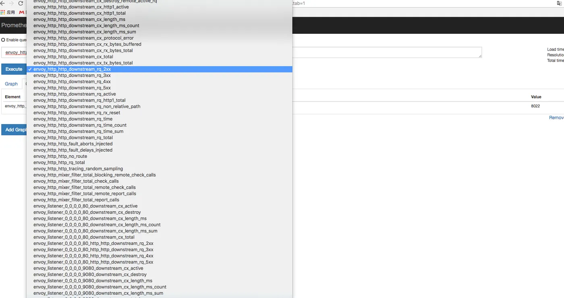This screenshot has width=564, height=298.
Task: Select envoy_listener_0_0_0_0_80_http_http_downstream_rq_3xx
Action: tap(160, 250)
